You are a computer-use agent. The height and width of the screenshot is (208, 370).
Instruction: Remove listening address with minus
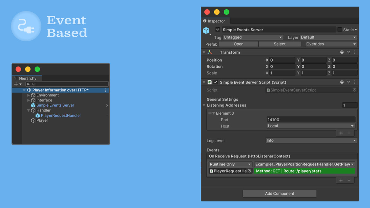click(349, 133)
